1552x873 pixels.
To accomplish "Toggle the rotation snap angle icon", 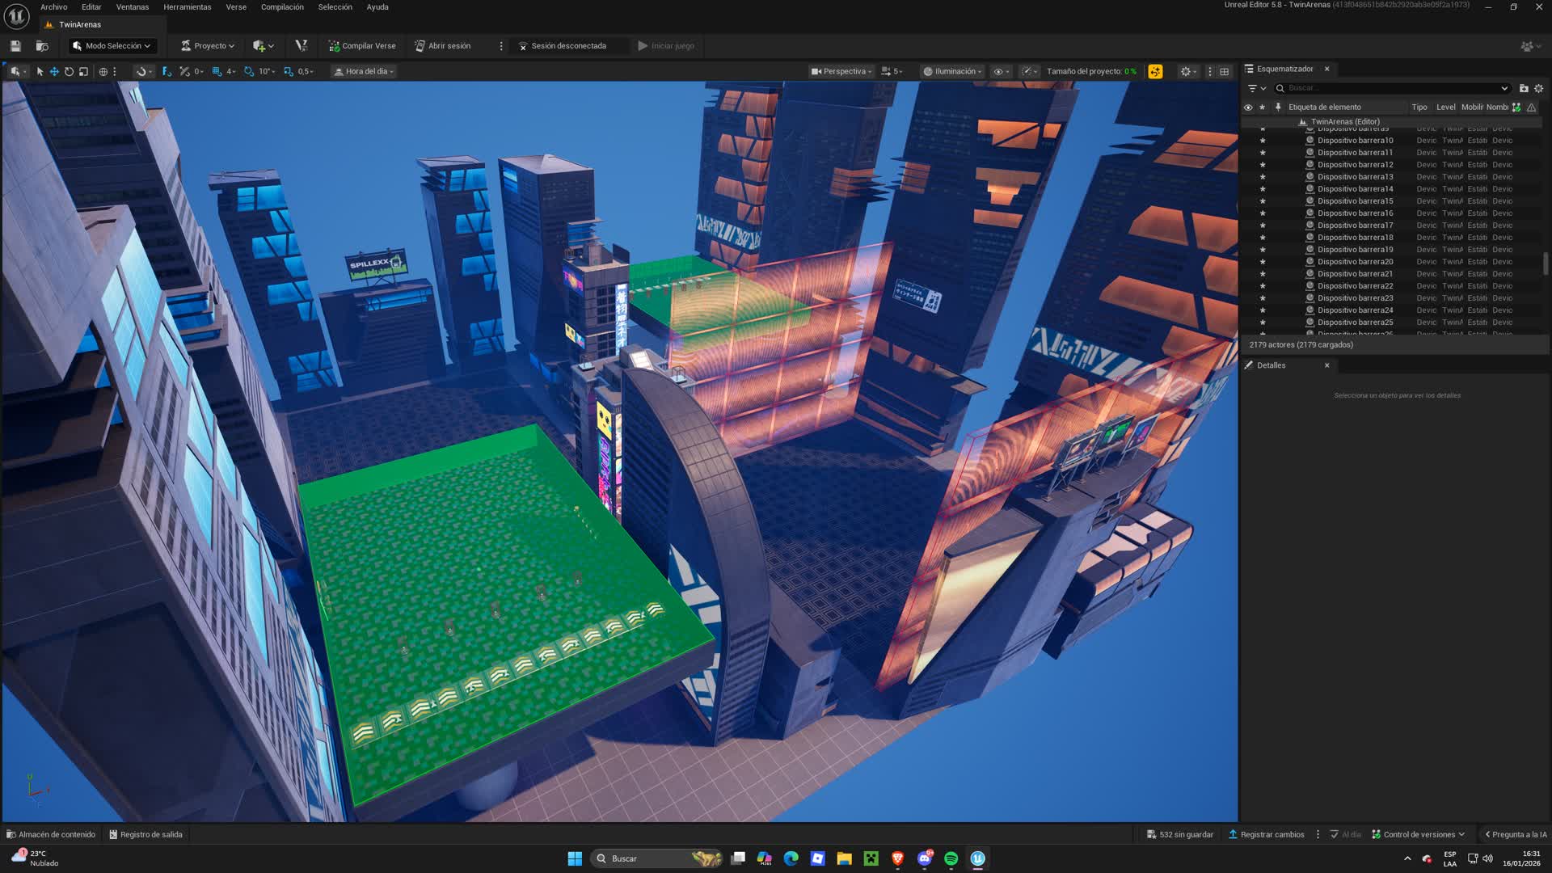I will coord(249,72).
